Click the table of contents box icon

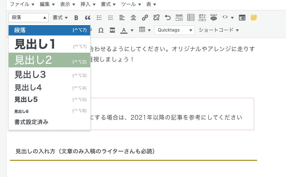242,18
